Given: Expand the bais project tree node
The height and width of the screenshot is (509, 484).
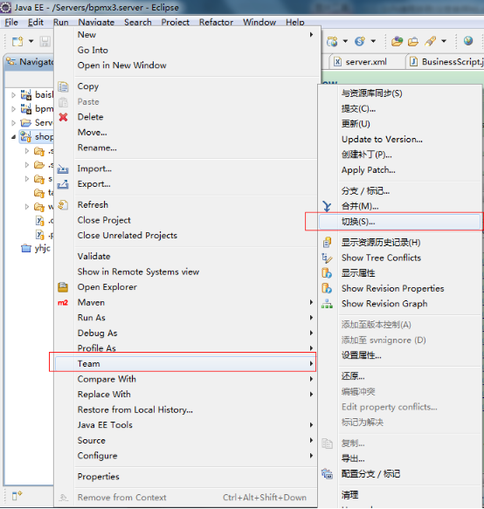Looking at the screenshot, I should (13, 95).
